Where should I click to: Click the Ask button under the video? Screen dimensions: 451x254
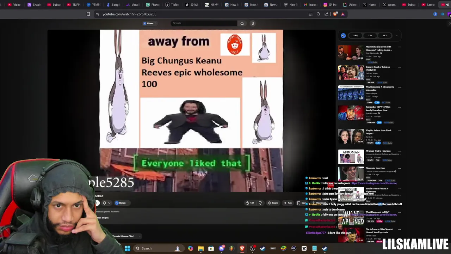[288, 203]
